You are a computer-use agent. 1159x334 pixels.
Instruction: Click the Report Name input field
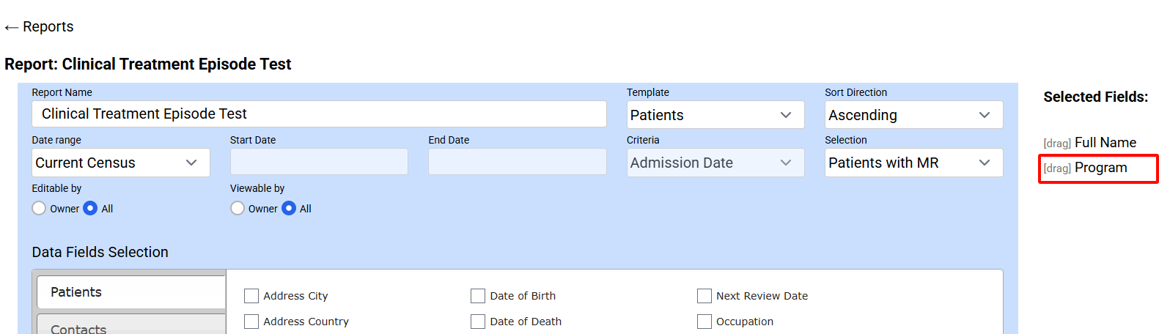point(319,114)
